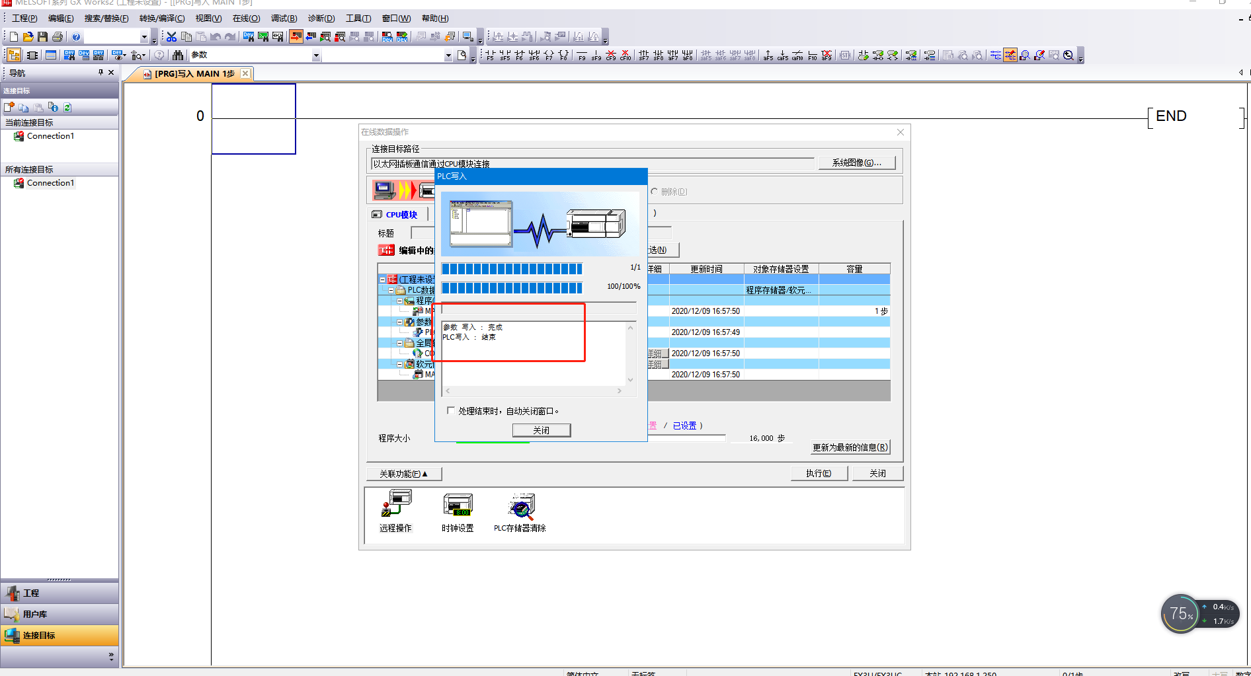The image size is (1251, 676).
Task: Expand the Related Functions (关联功能) toggle
Action: [x=403, y=474]
